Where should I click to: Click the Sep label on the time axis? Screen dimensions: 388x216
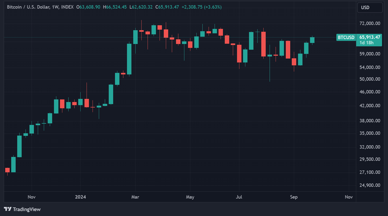click(294, 197)
